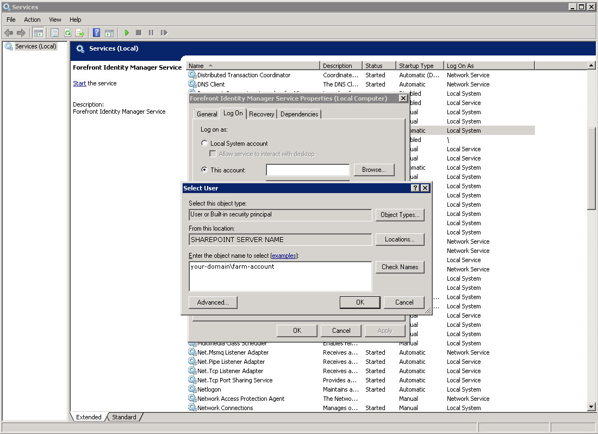Viewport: 598px width, 434px height.
Task: Click the Locations button
Action: [x=400, y=239]
